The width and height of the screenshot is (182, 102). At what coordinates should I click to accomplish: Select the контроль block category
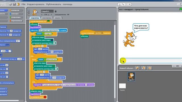(16, 10)
